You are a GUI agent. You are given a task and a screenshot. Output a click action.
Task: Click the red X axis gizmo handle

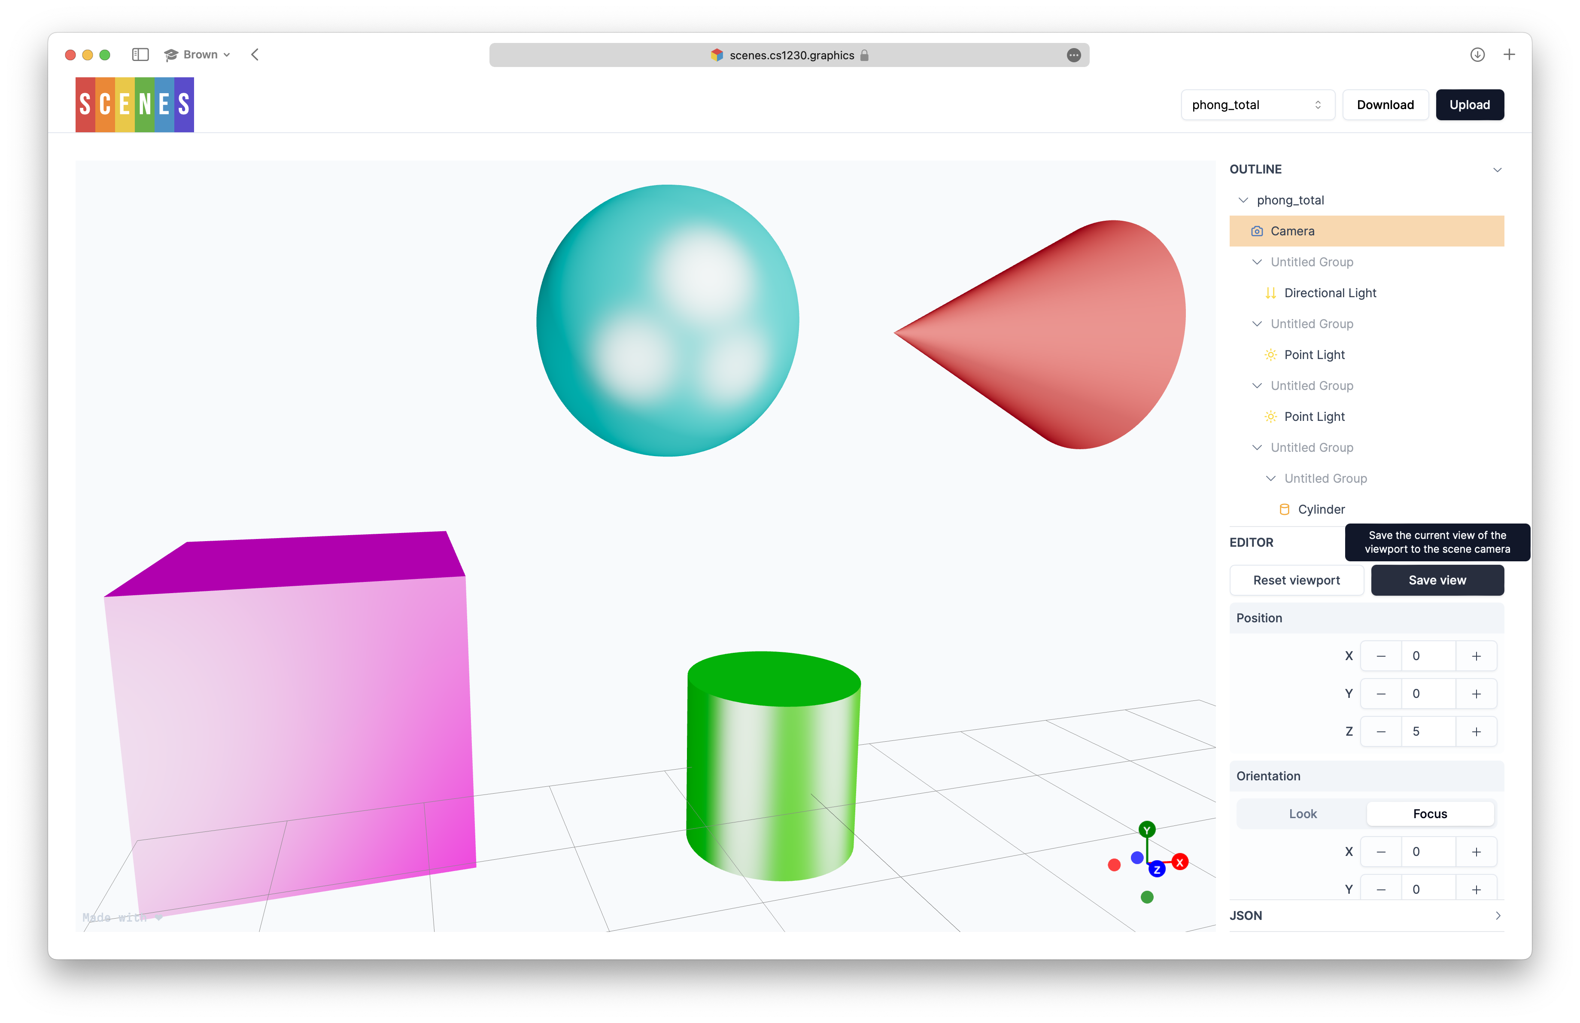coord(1180,862)
